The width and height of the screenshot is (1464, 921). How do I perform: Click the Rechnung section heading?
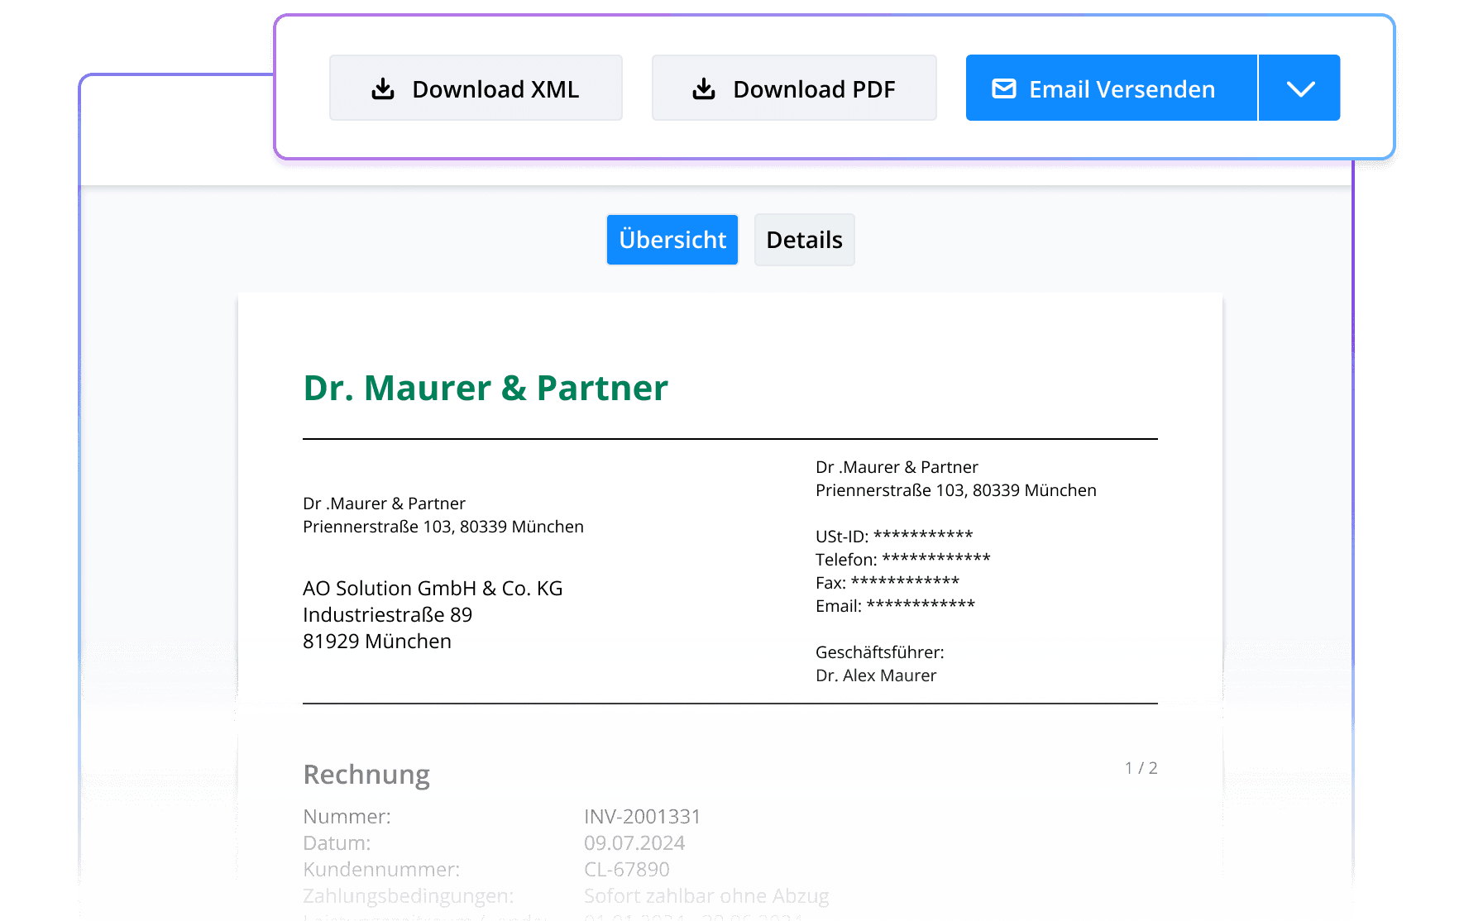[366, 775]
